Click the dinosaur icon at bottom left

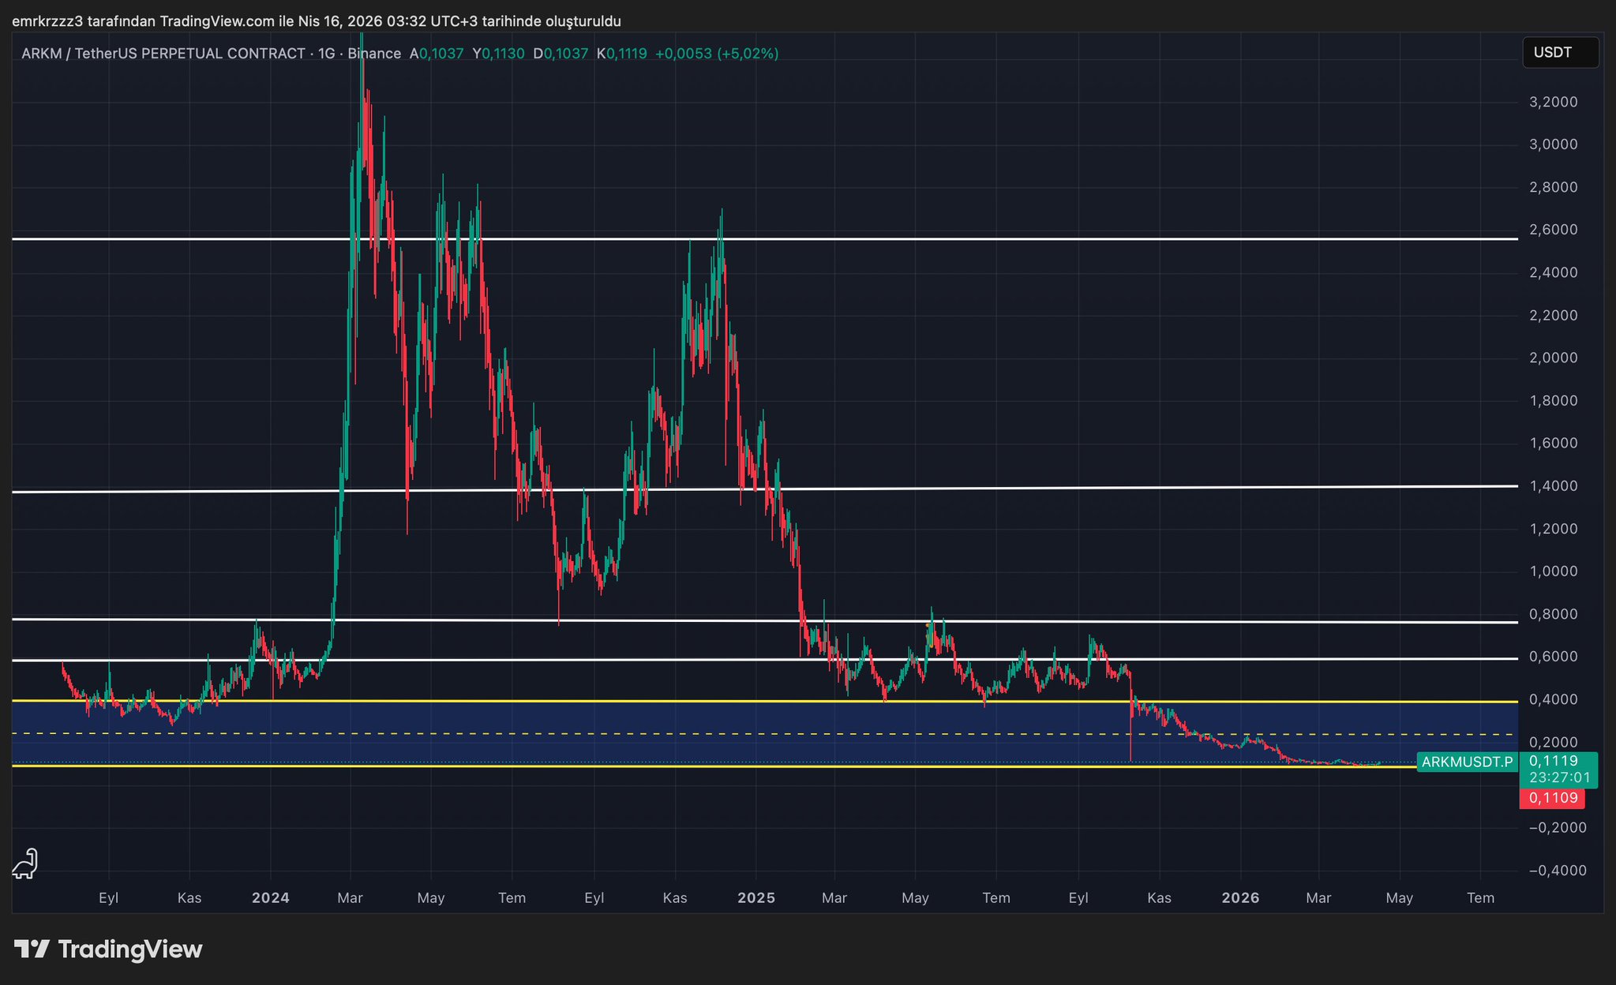(25, 863)
